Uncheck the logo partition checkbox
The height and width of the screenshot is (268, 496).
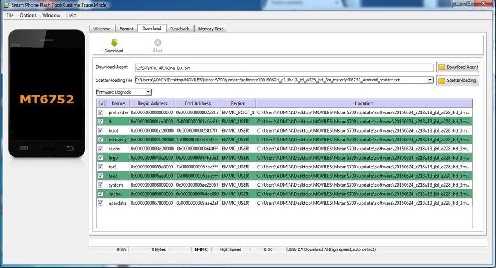(x=101, y=157)
